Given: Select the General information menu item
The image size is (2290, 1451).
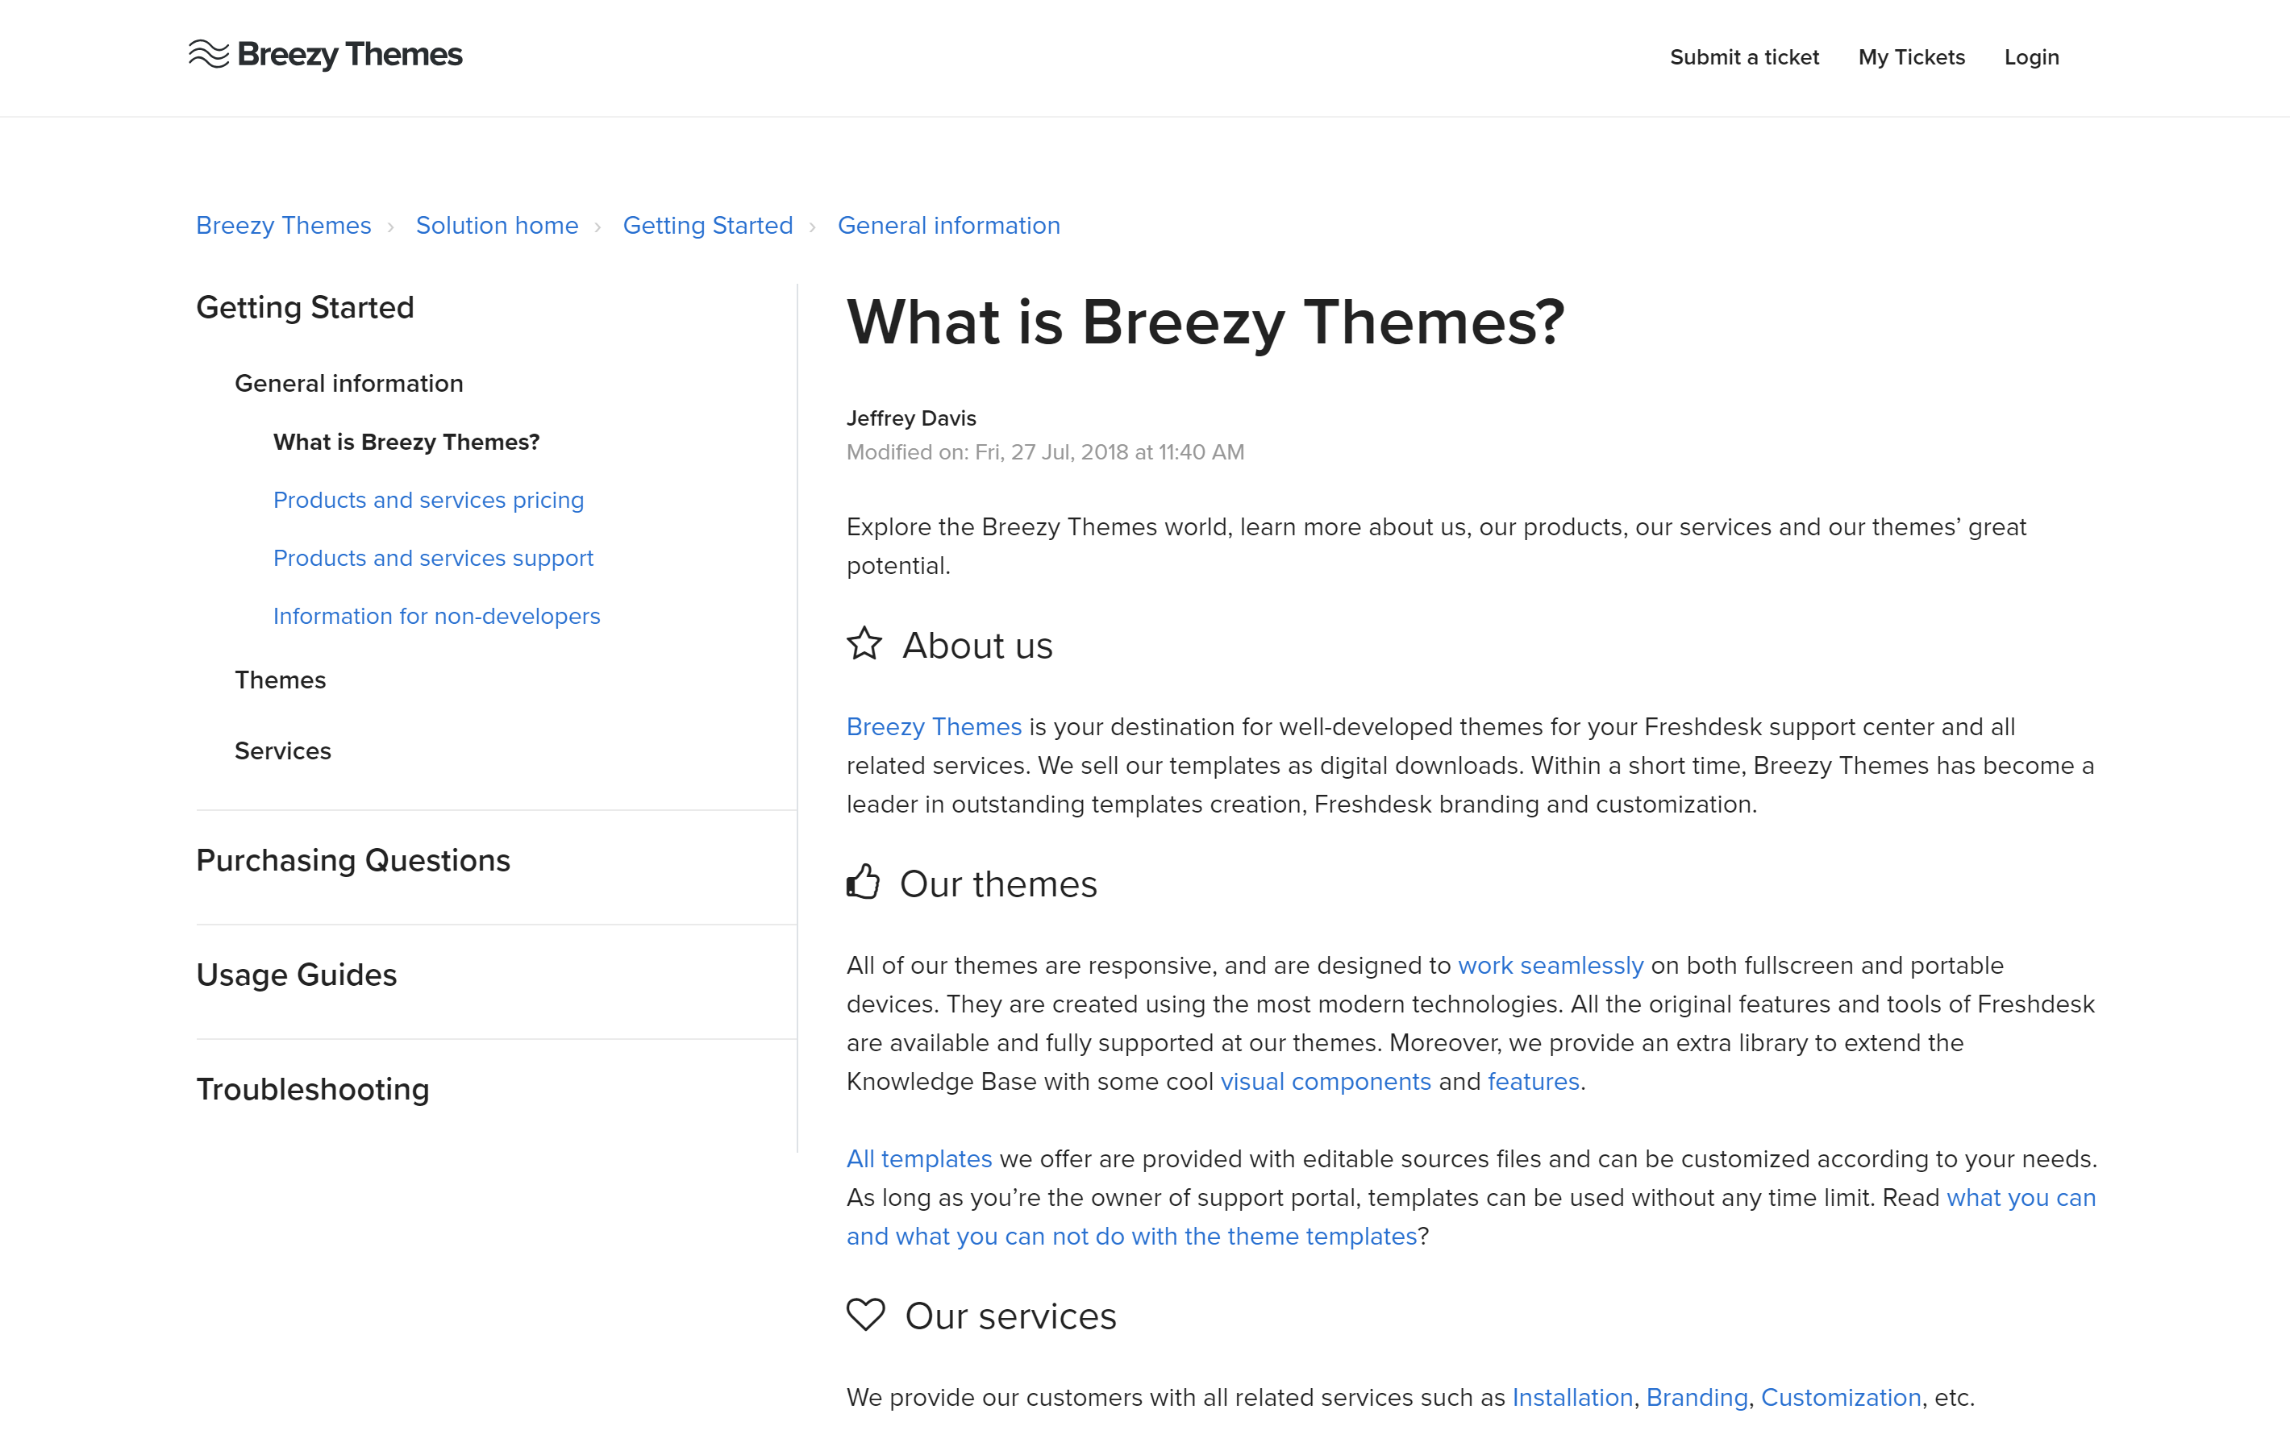Looking at the screenshot, I should (x=349, y=382).
